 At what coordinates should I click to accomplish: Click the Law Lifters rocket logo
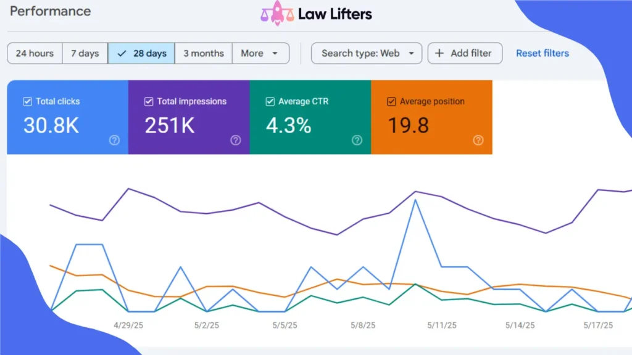point(277,14)
